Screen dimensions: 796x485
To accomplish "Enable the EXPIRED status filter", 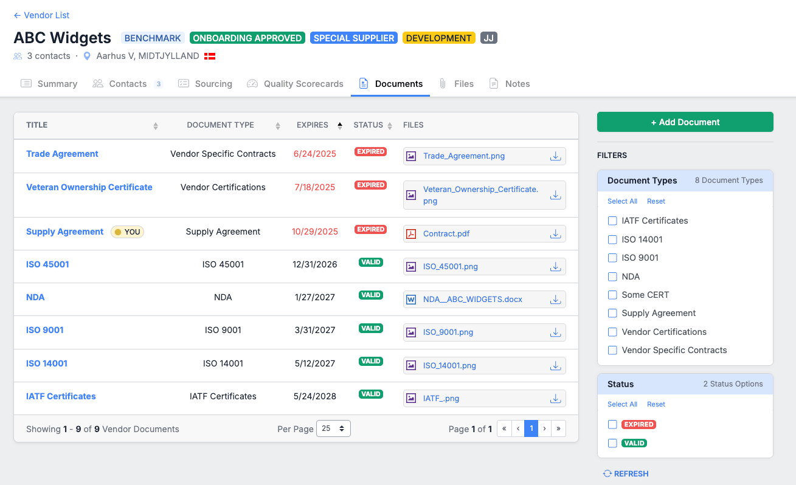I will point(612,424).
